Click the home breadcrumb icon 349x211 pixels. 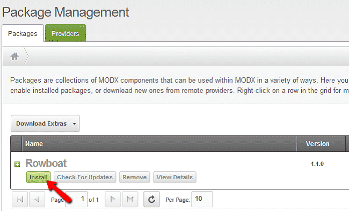point(14,56)
